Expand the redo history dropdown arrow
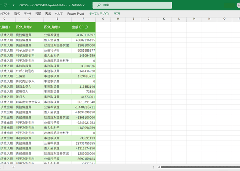Viewport: 240px width, 171px height. click(9, 5)
